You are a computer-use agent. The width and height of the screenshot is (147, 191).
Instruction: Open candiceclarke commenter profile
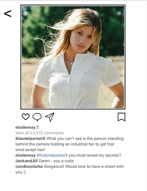pos(29,167)
